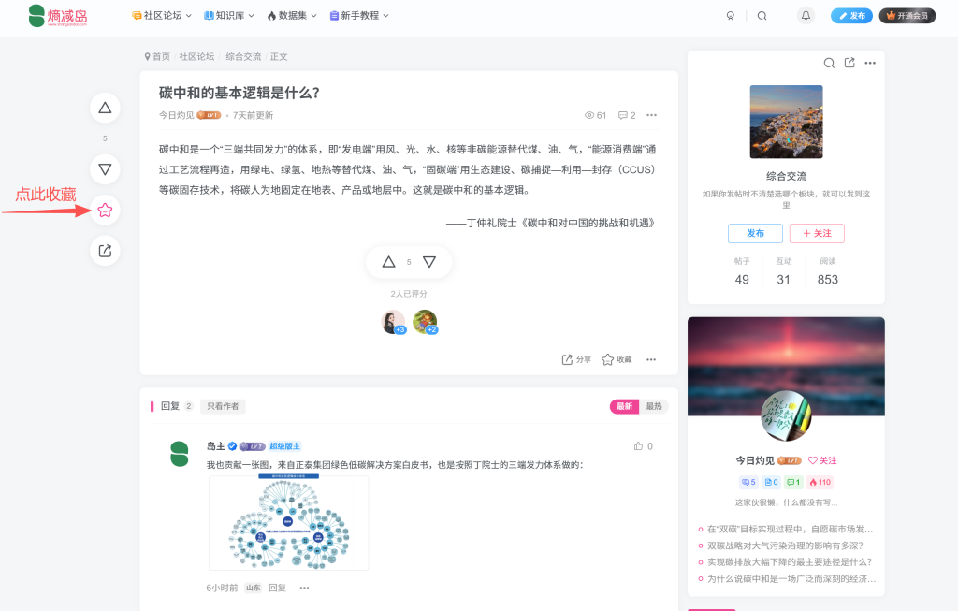958x611 pixels.
Task: Toggle 只看作者 filter on replies
Action: tap(223, 406)
